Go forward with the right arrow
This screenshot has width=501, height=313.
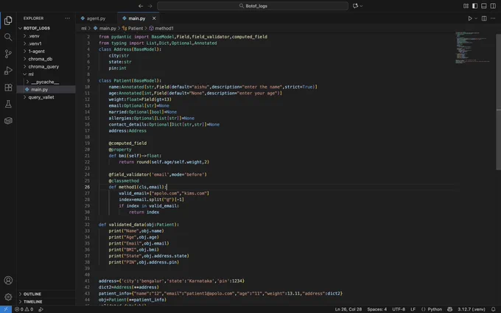(x=150, y=6)
